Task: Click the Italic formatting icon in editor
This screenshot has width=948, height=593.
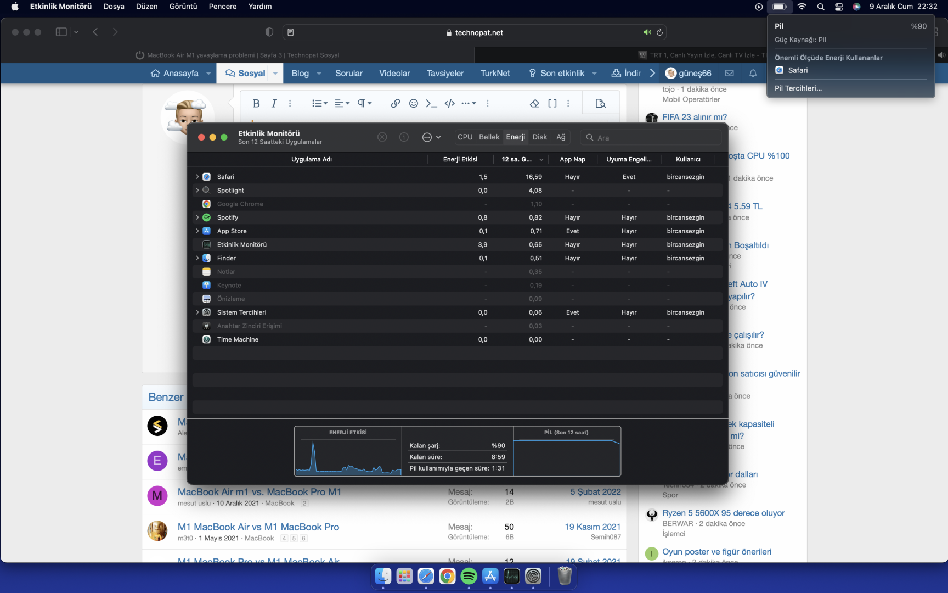Action: tap(274, 103)
